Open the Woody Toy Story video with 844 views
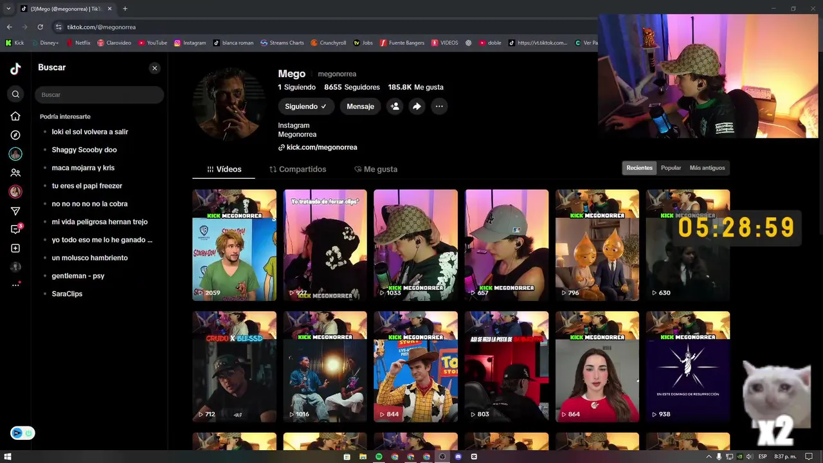 click(415, 367)
